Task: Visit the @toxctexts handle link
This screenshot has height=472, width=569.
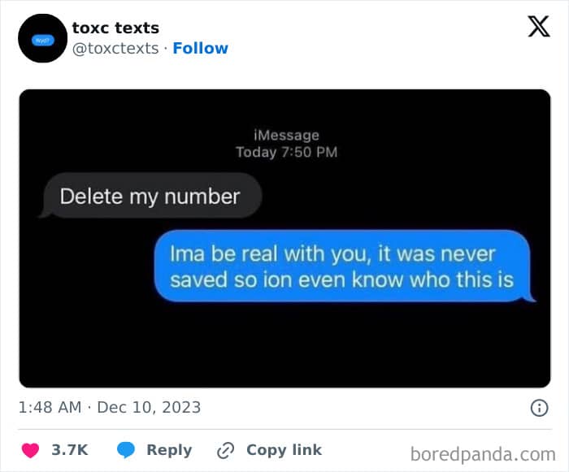Action: (115, 48)
